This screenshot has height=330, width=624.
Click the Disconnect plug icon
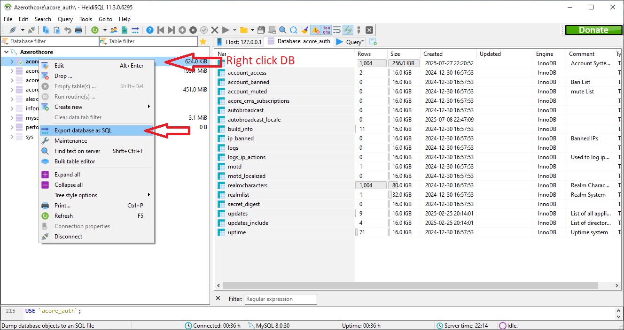click(32, 30)
